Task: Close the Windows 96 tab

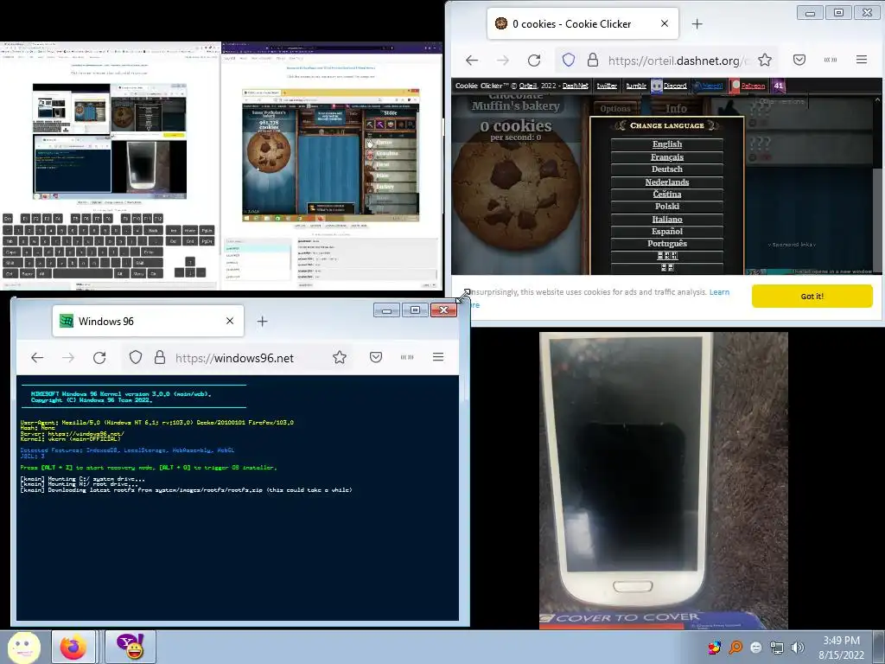Action: 230,321
